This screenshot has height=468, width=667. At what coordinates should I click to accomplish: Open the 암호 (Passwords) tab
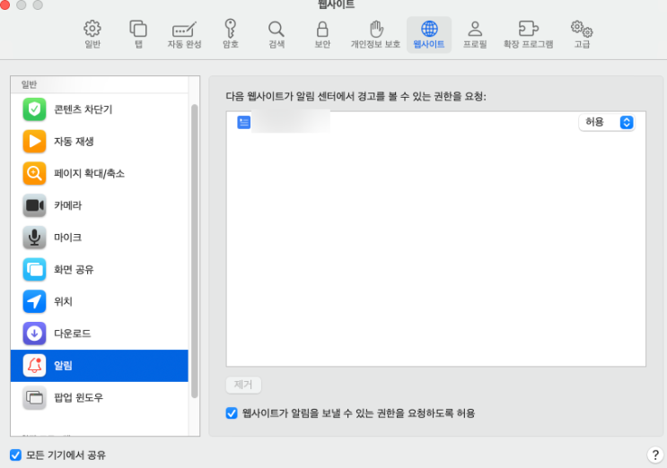click(x=231, y=35)
